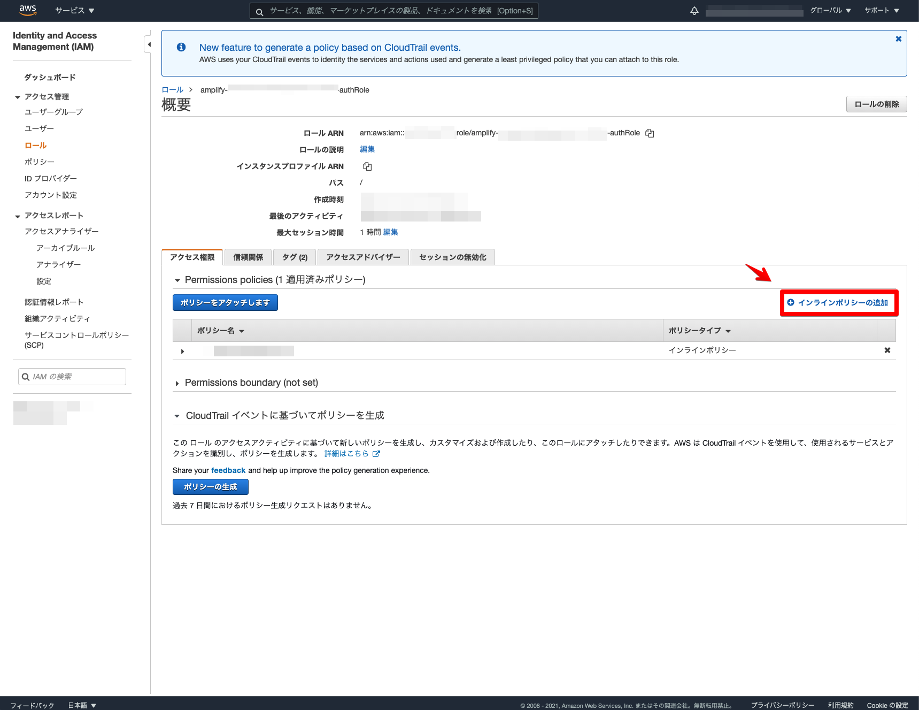Click インラインポリシーの追加 link
Viewport: 919px width, 710px height.
(x=838, y=303)
